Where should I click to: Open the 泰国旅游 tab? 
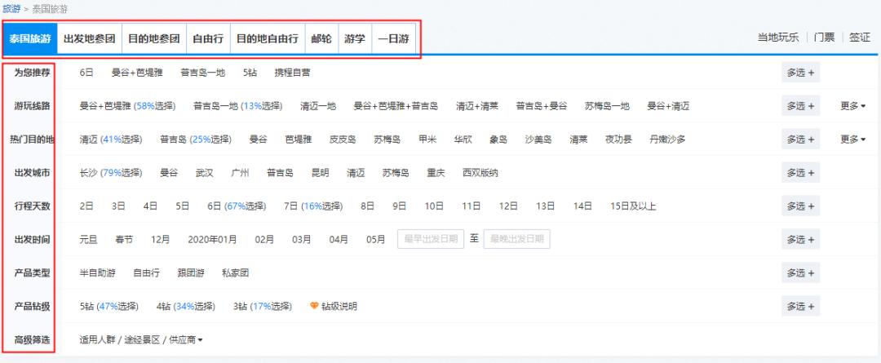[x=30, y=39]
